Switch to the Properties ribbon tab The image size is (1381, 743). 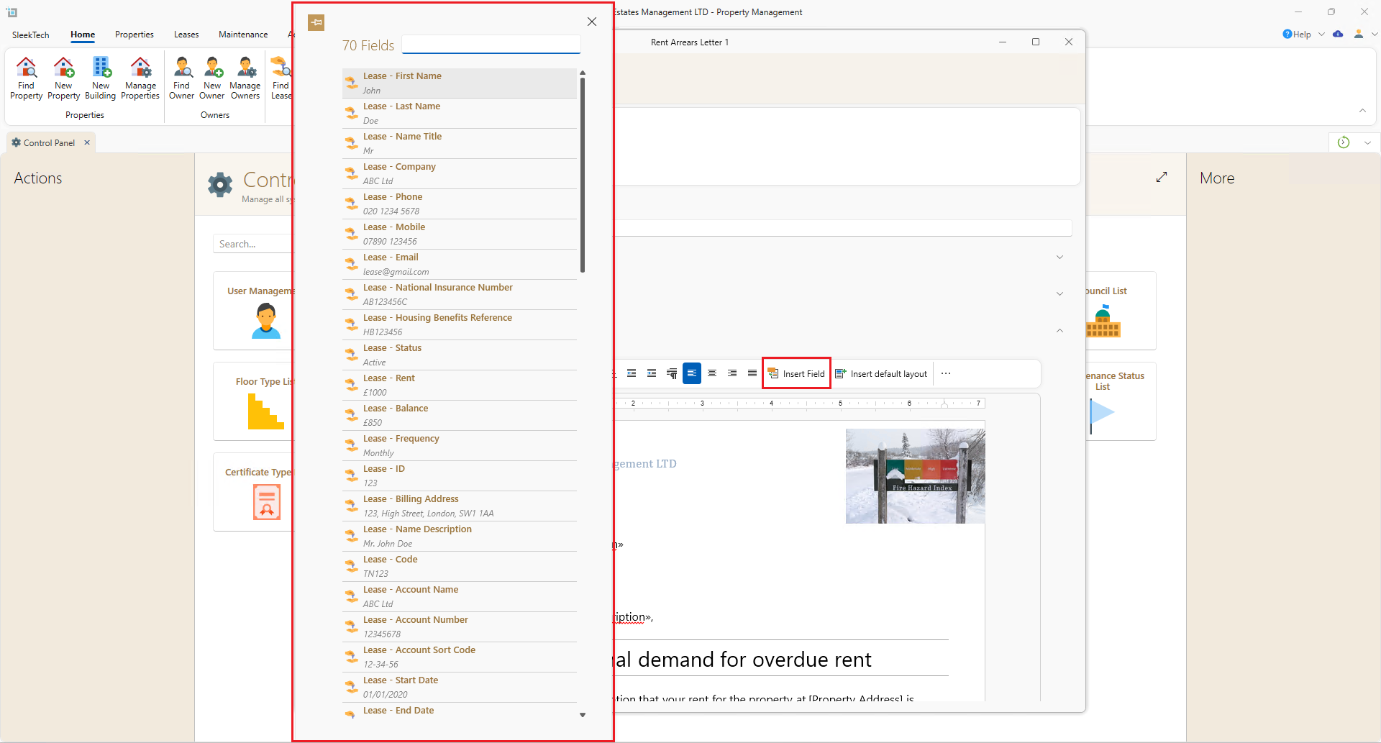(x=135, y=35)
